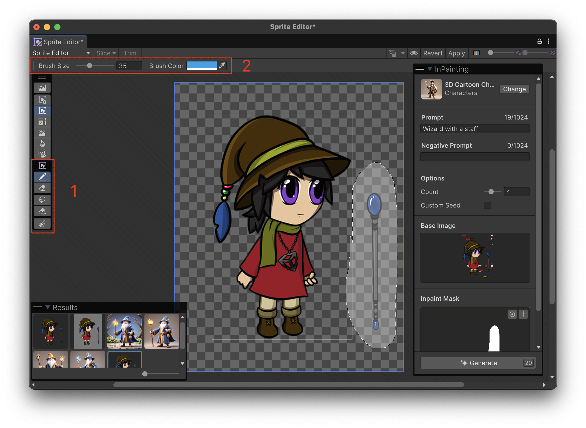This screenshot has width=586, height=428.
Task: Adjust the Brush Size slider
Action: [x=90, y=66]
